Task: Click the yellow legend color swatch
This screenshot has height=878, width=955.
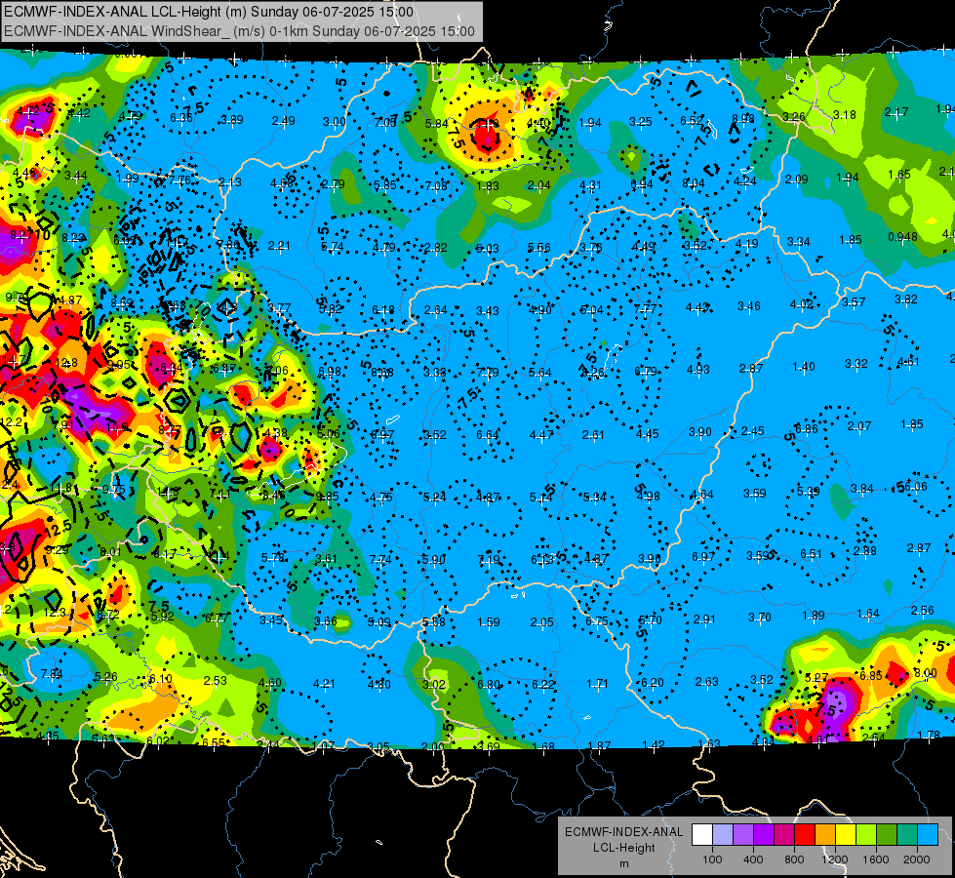Action: 846,835
